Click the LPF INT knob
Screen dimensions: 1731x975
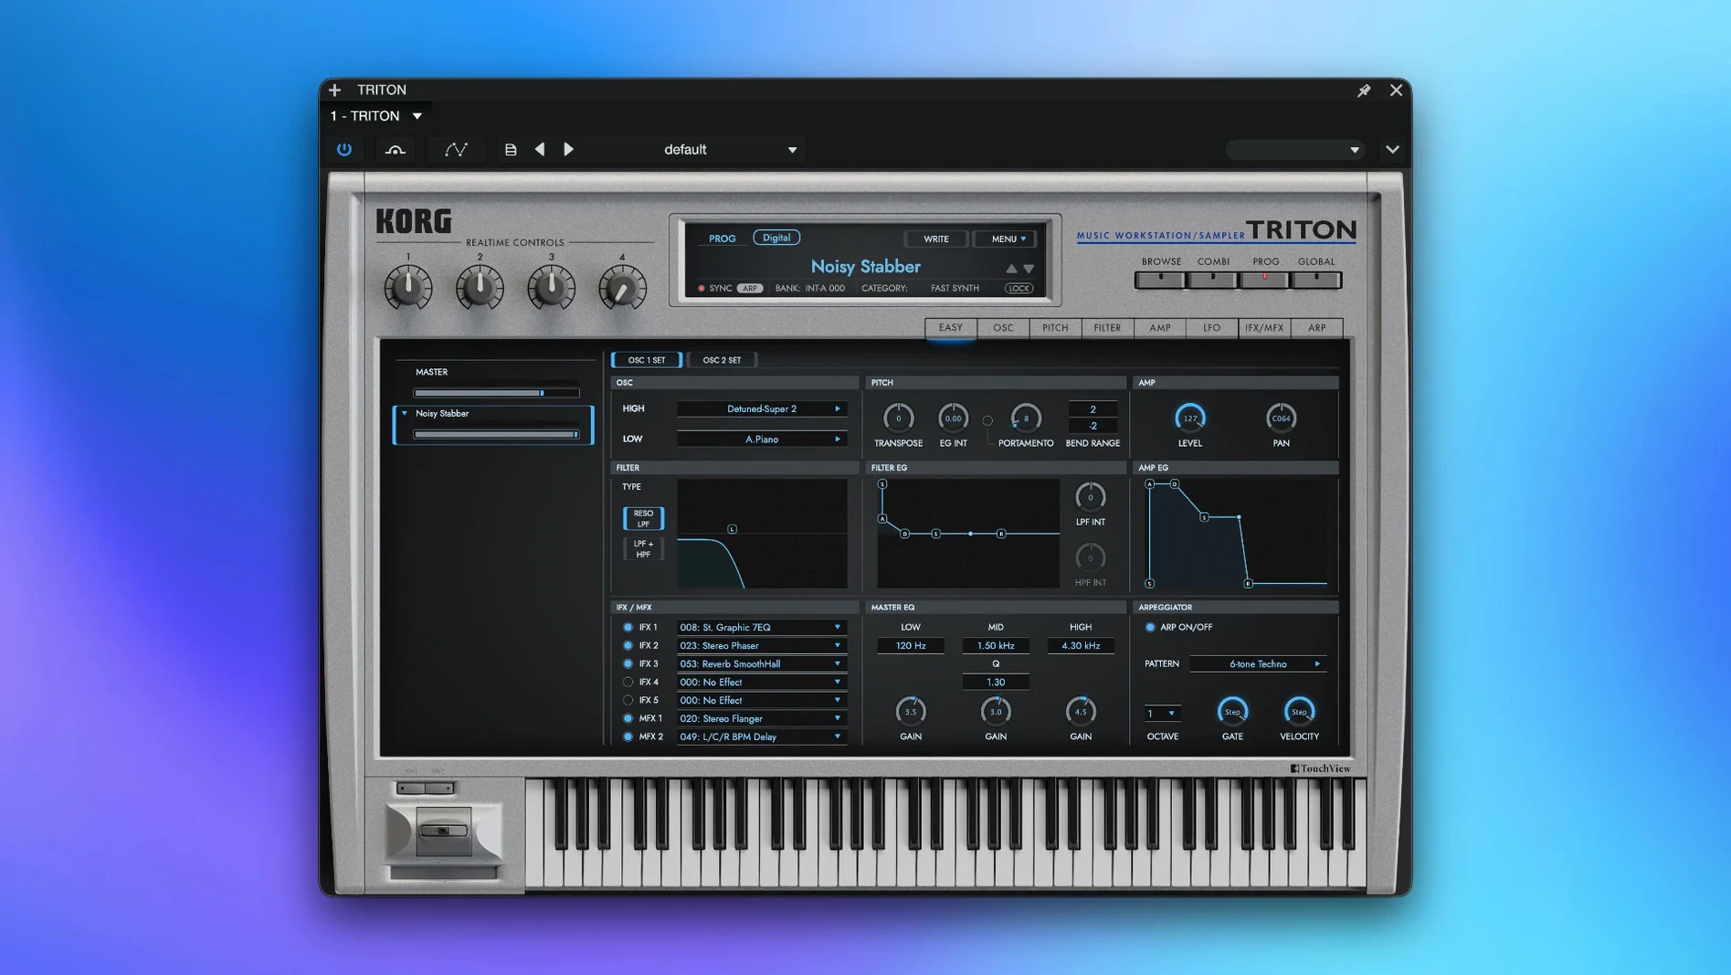pos(1090,497)
